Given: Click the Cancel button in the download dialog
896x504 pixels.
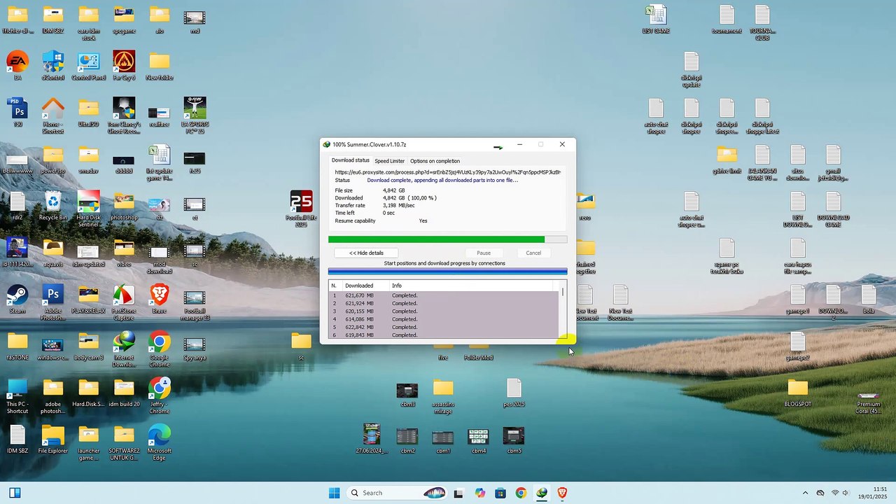Looking at the screenshot, I should (533, 253).
